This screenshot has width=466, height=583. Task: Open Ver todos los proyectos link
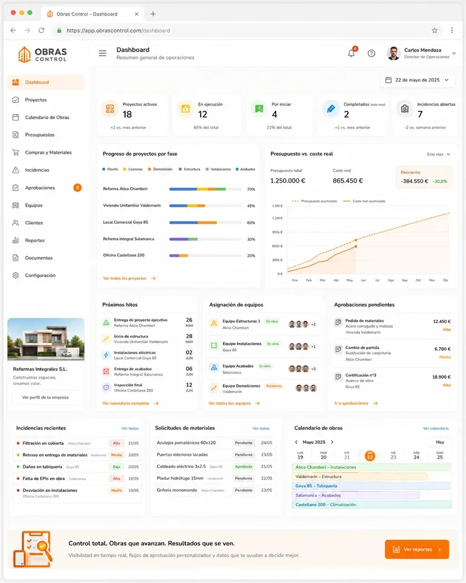129,278
